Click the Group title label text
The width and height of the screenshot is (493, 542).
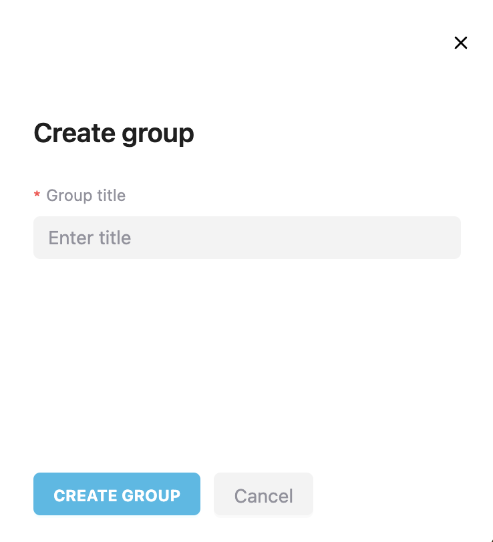click(86, 196)
